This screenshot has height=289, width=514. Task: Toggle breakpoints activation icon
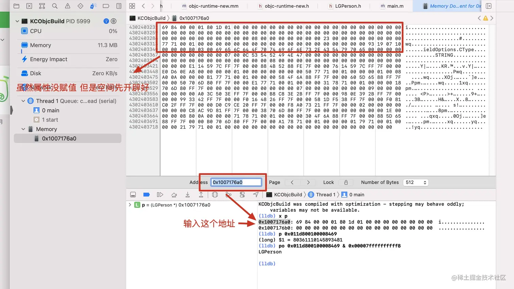(147, 195)
